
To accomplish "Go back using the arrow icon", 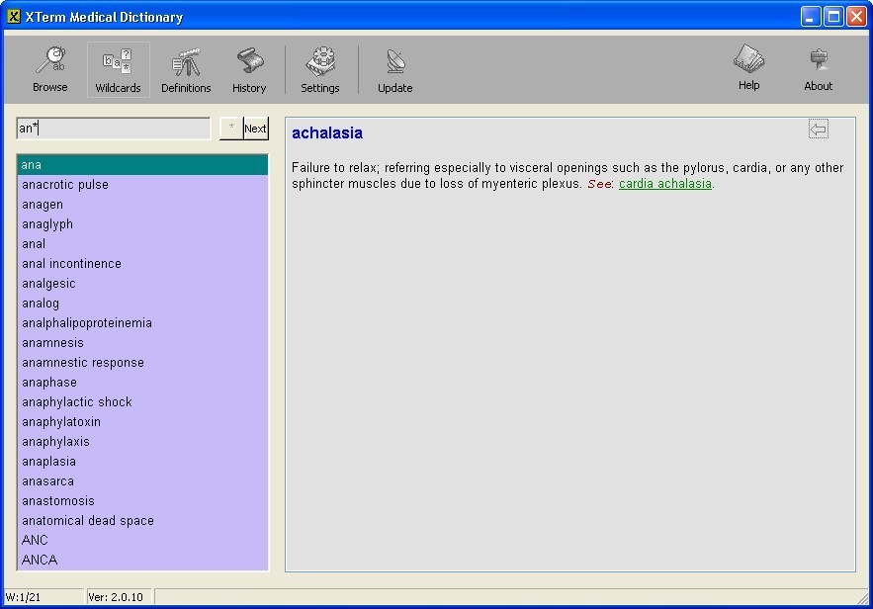I will (818, 130).
